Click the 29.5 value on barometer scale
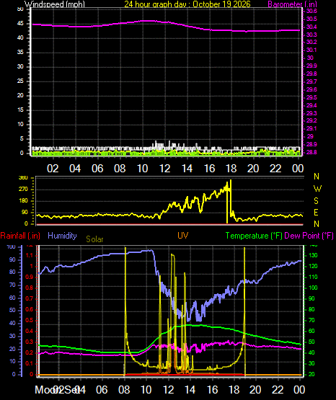The image size is (336, 400). click(311, 97)
